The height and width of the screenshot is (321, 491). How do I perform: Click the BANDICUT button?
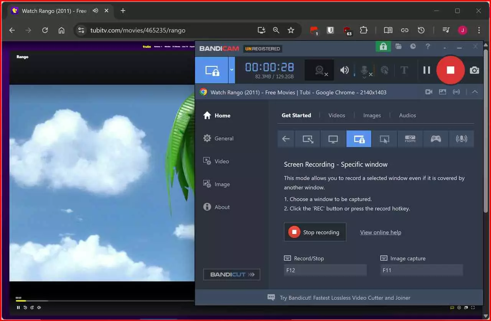click(232, 275)
